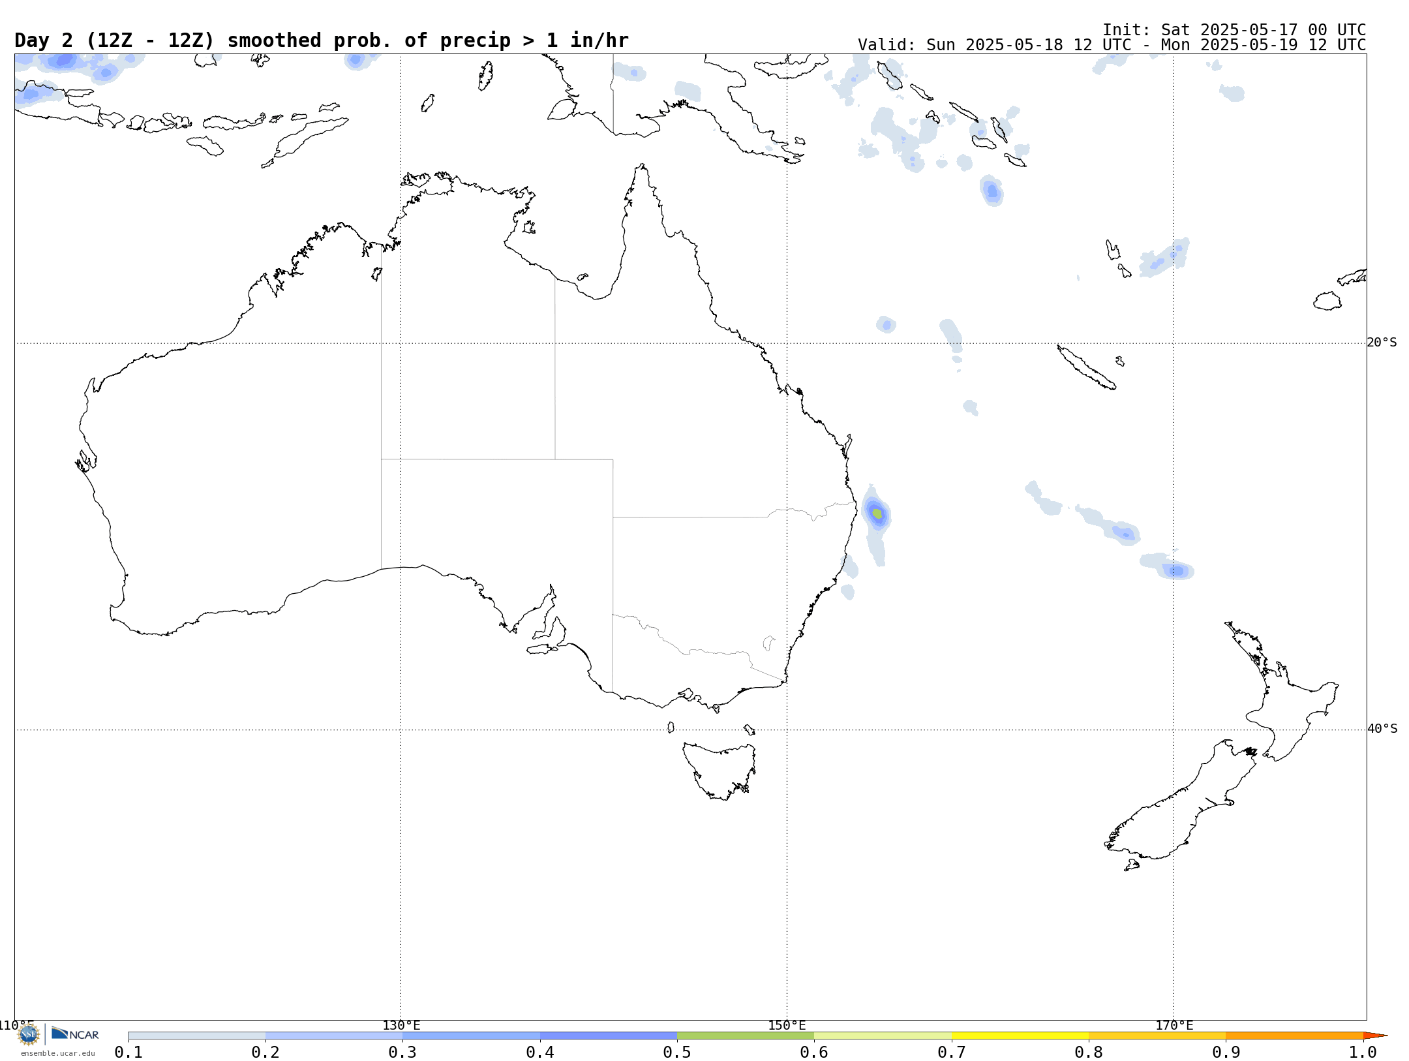This screenshot has width=1409, height=1061.
Task: Click the blue precip blob near 170°E
Action: [x=1176, y=571]
